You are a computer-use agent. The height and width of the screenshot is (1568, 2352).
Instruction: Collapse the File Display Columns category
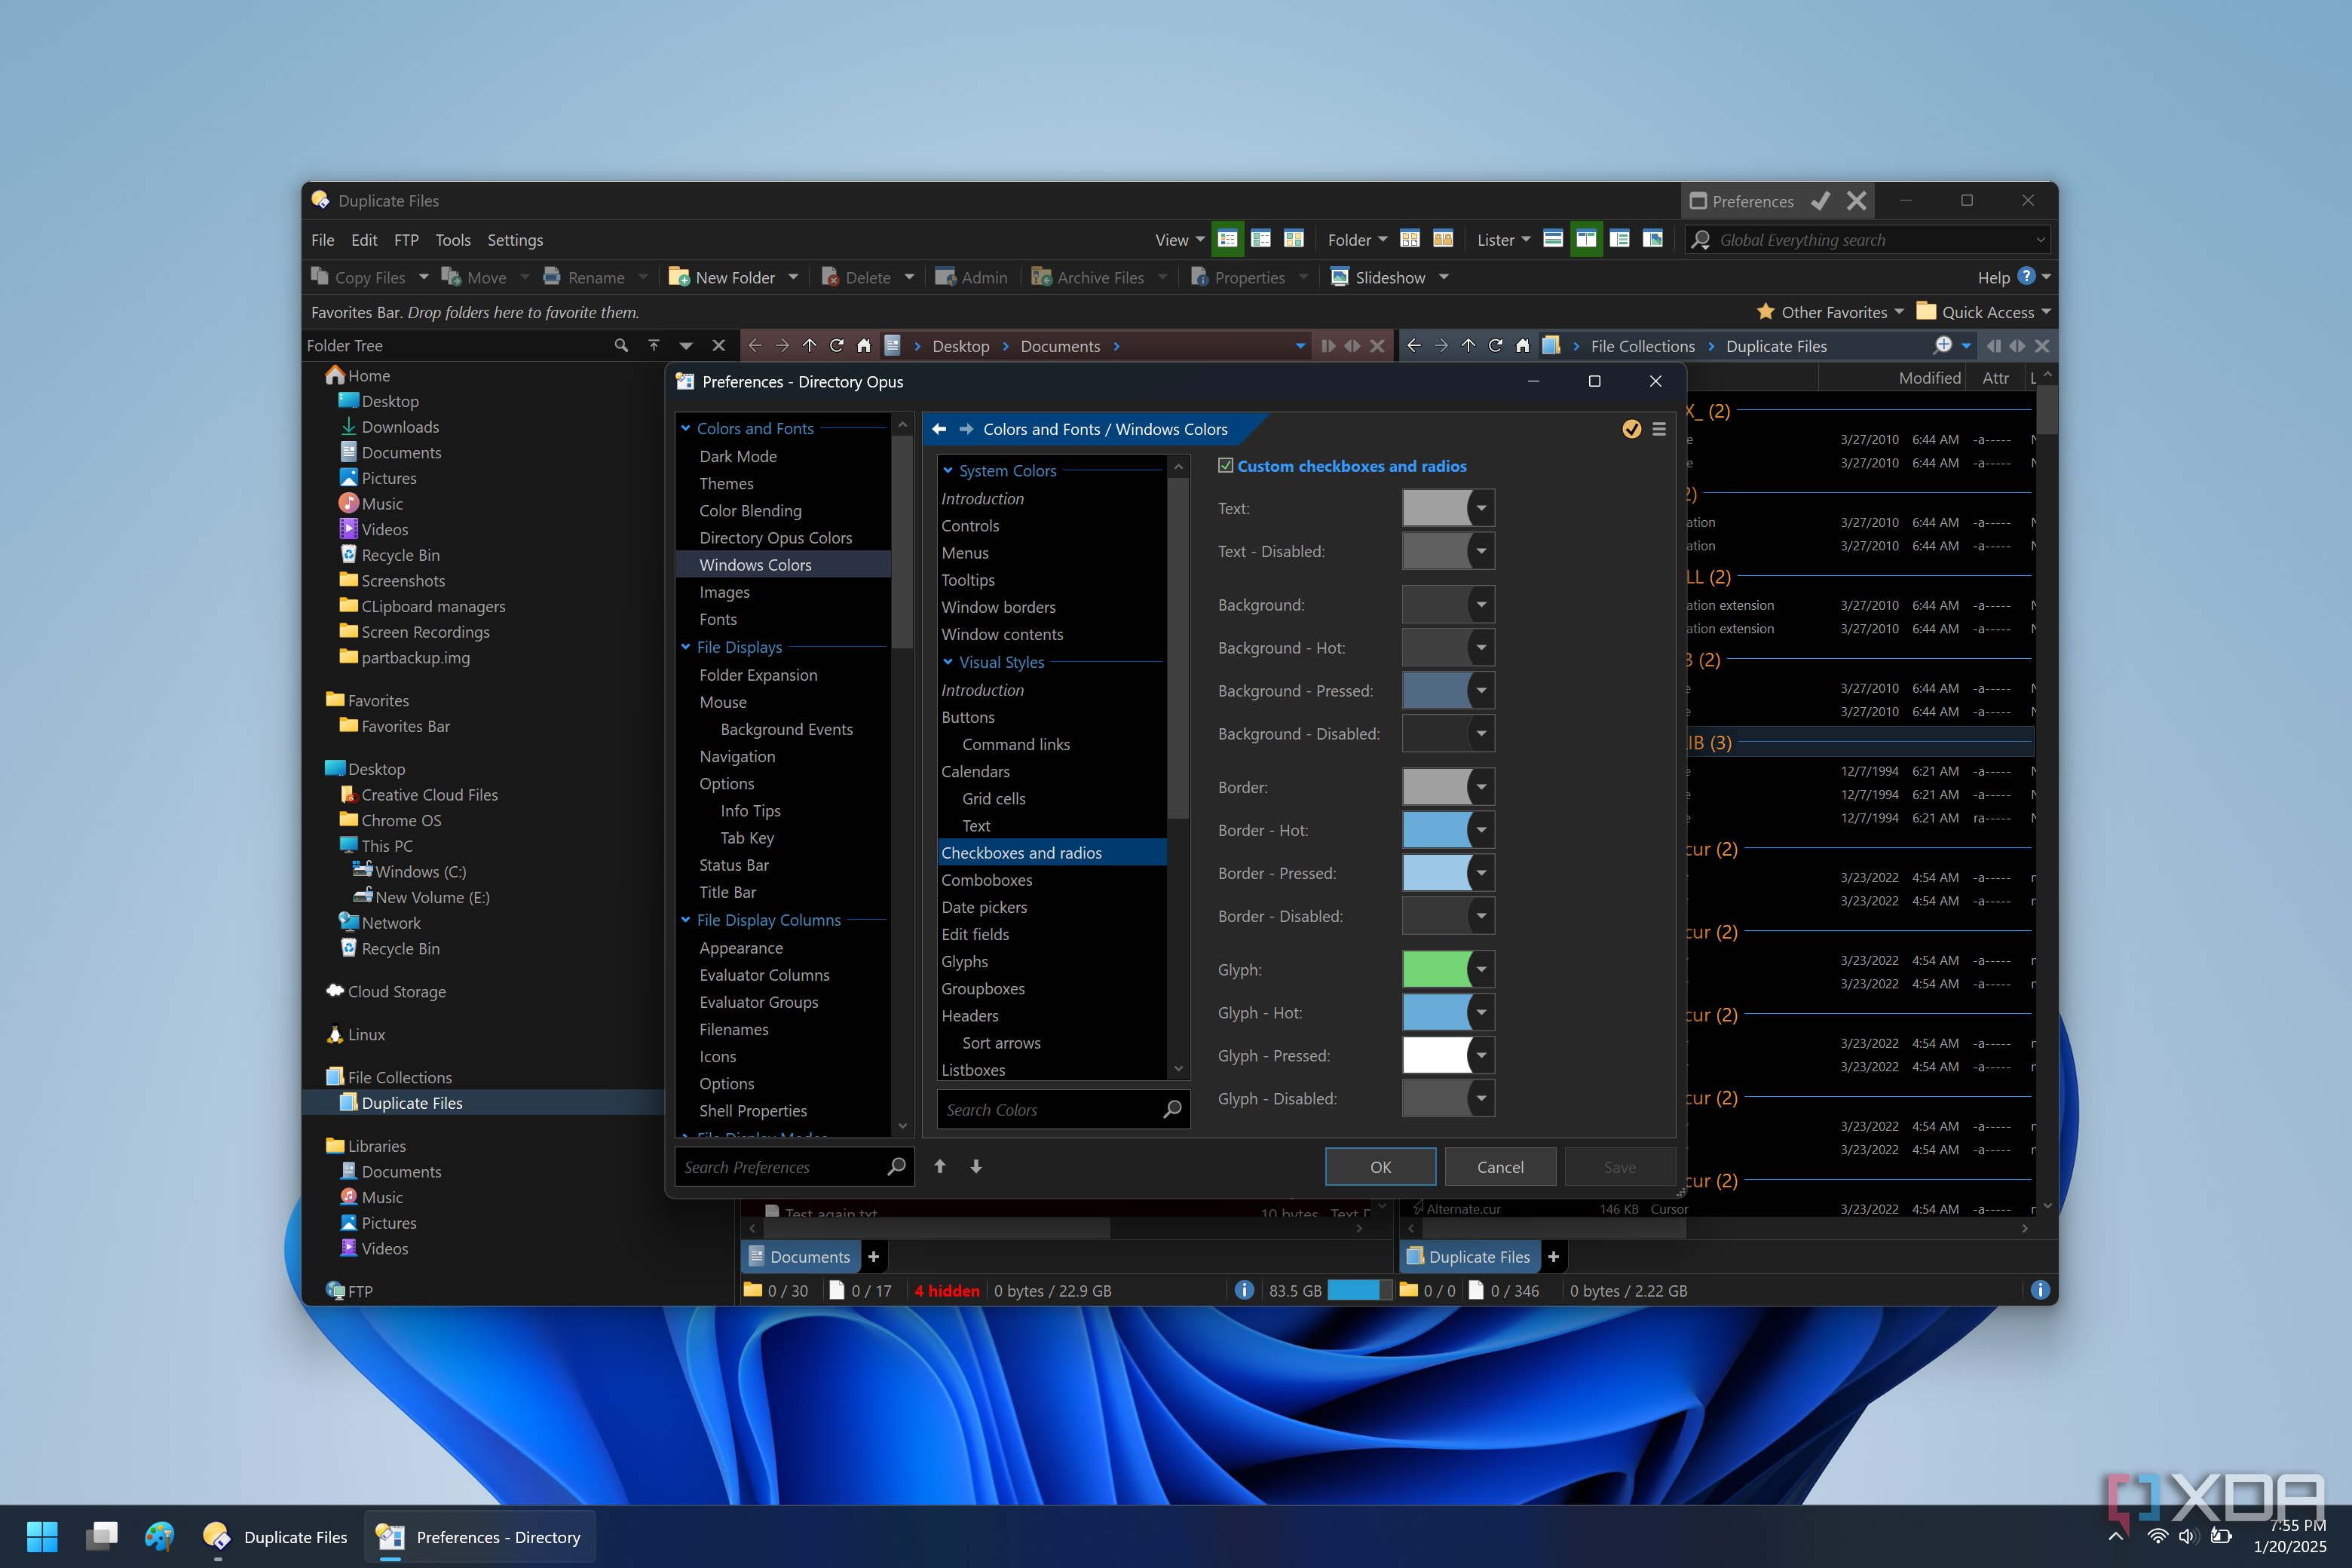pos(686,920)
